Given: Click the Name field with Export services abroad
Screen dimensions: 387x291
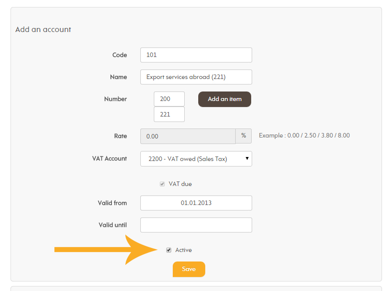Looking at the screenshot, I should pos(196,77).
